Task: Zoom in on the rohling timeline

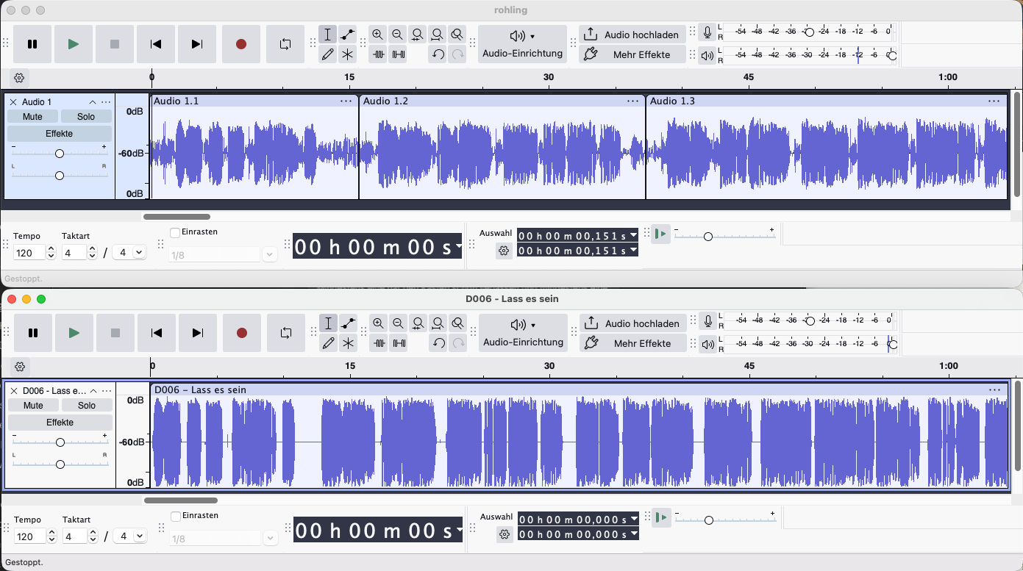Action: tap(378, 35)
